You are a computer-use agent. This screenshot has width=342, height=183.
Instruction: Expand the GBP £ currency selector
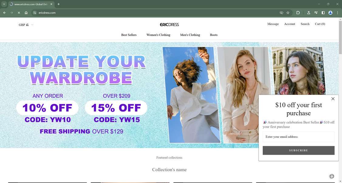(26, 25)
